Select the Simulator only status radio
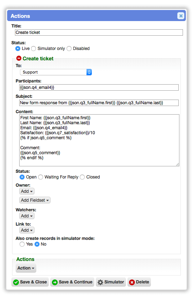194x297 pixels. coord(33,49)
